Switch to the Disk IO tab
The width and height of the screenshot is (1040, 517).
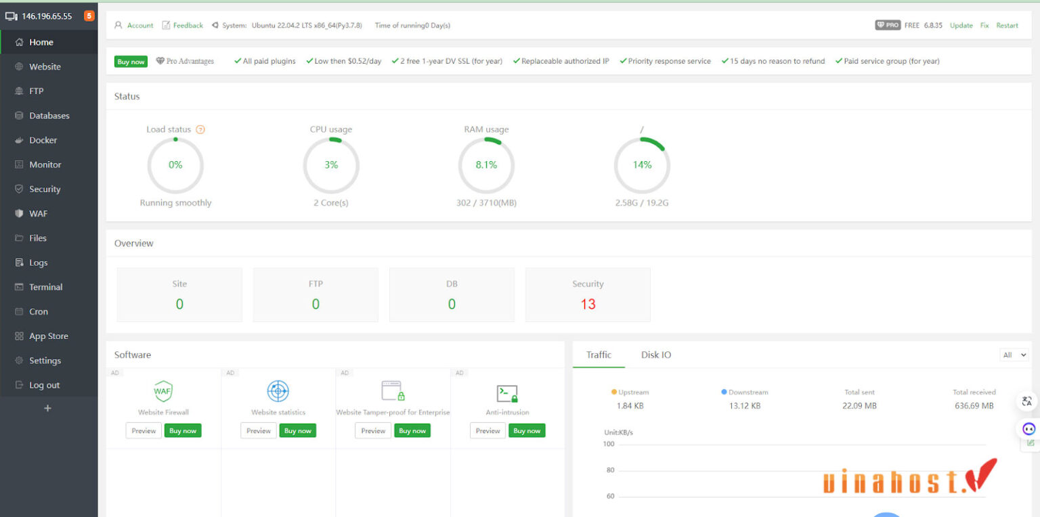pyautogui.click(x=655, y=355)
